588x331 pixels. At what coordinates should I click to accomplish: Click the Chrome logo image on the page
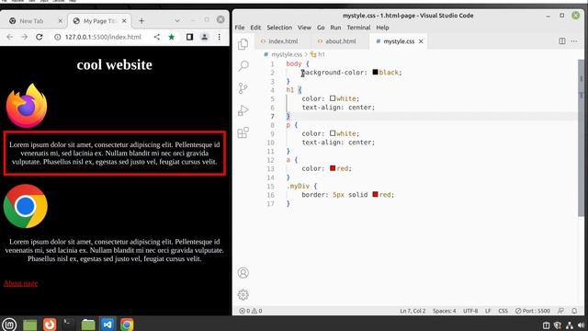pos(26,206)
